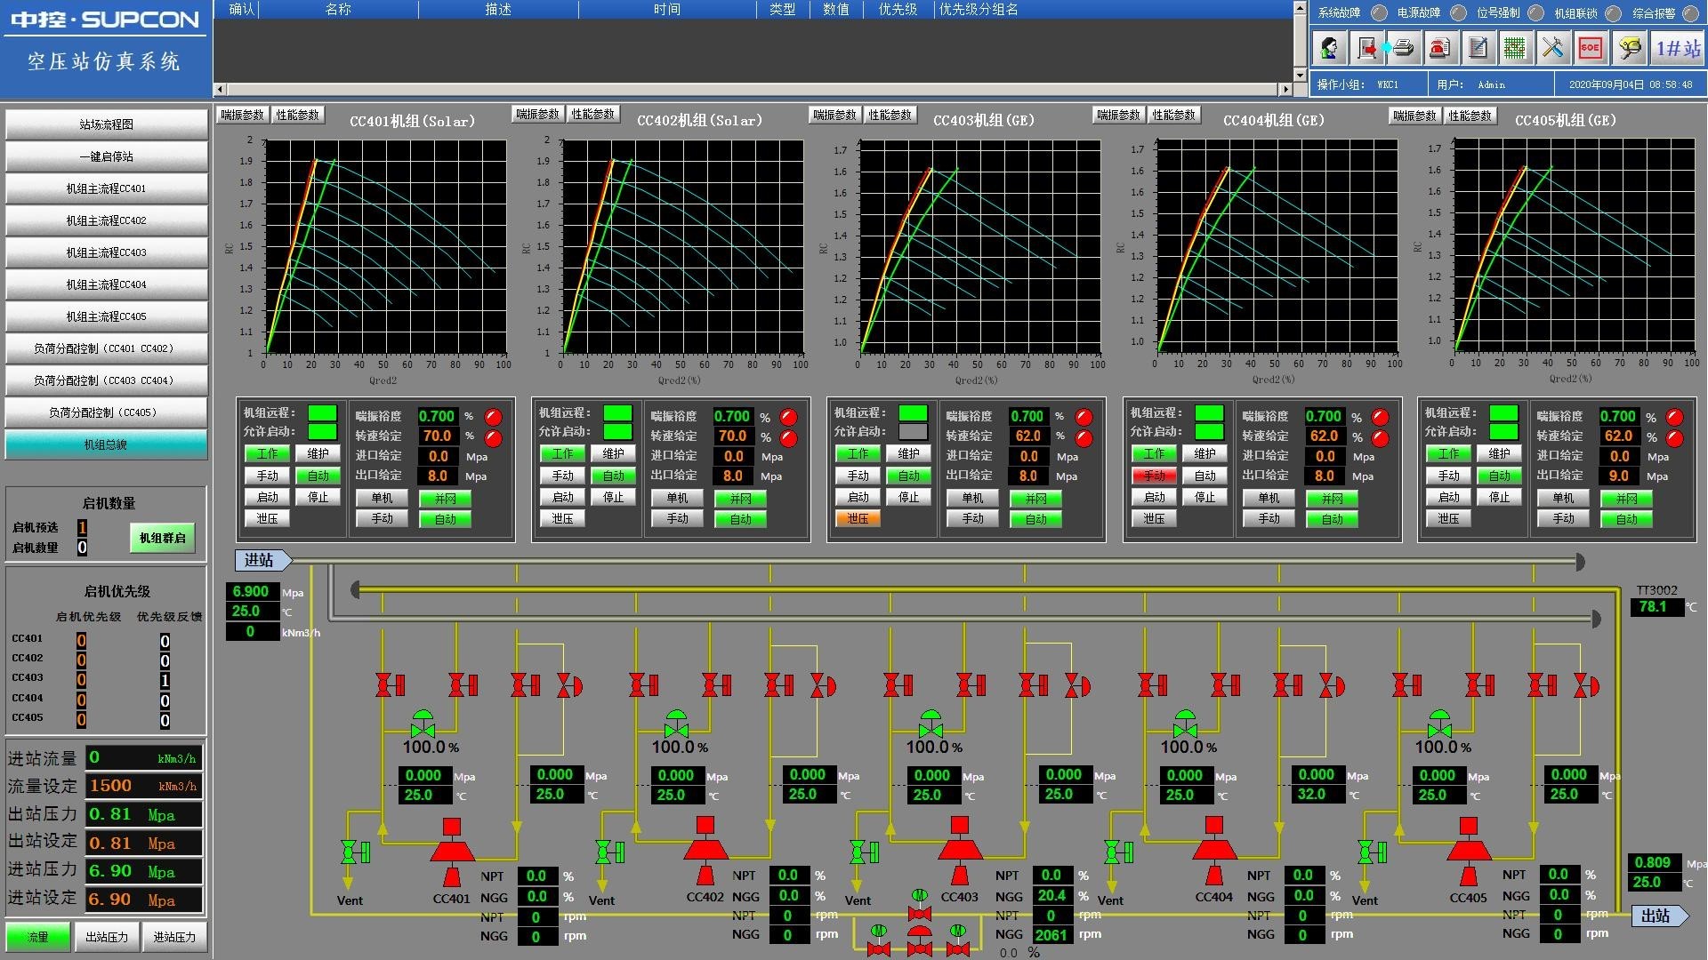Open the user login icon

pos(1329,47)
